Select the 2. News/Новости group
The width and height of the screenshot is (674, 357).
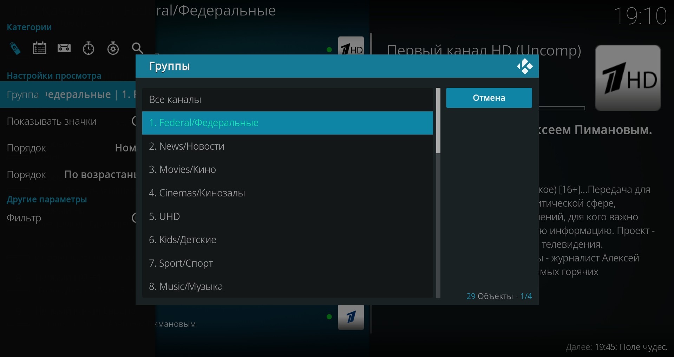click(x=287, y=146)
